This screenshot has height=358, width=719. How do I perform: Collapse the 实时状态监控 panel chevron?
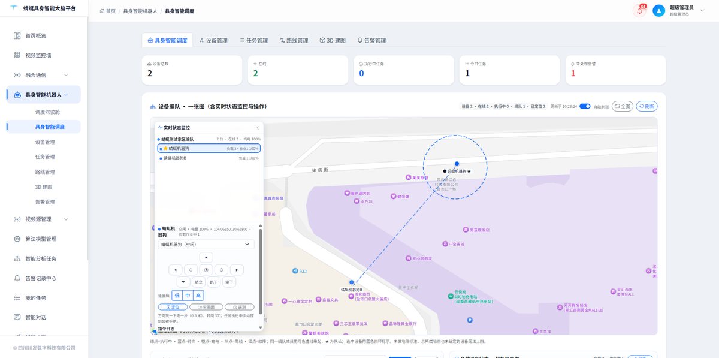tap(258, 128)
